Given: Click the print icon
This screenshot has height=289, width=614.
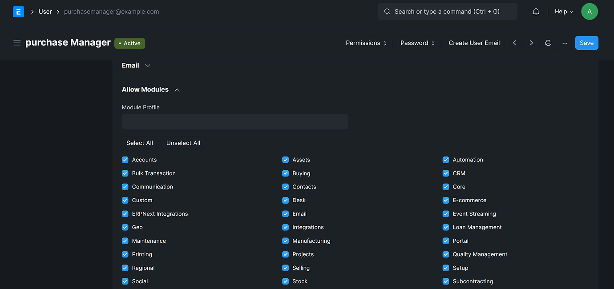Looking at the screenshot, I should [548, 43].
